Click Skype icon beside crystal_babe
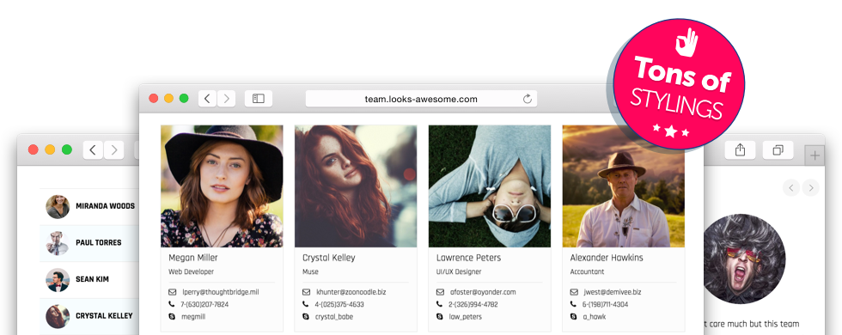842x335 pixels. tap(306, 317)
